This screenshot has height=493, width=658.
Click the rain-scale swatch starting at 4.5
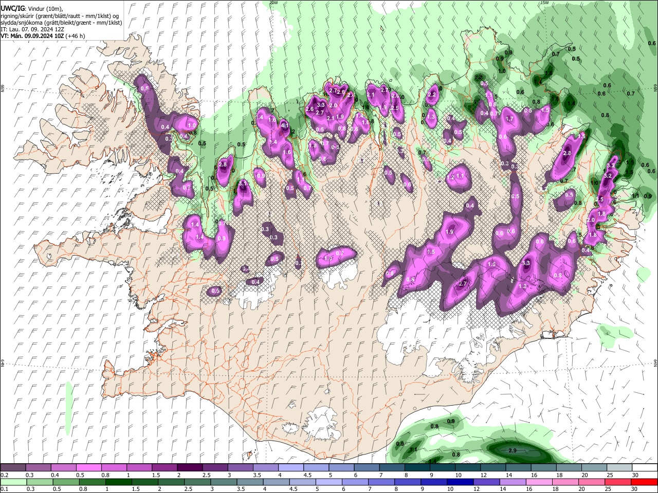click(x=302, y=482)
